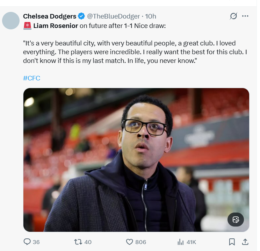Open the Chelsea Dodgers profile avatar

[x=11, y=20]
